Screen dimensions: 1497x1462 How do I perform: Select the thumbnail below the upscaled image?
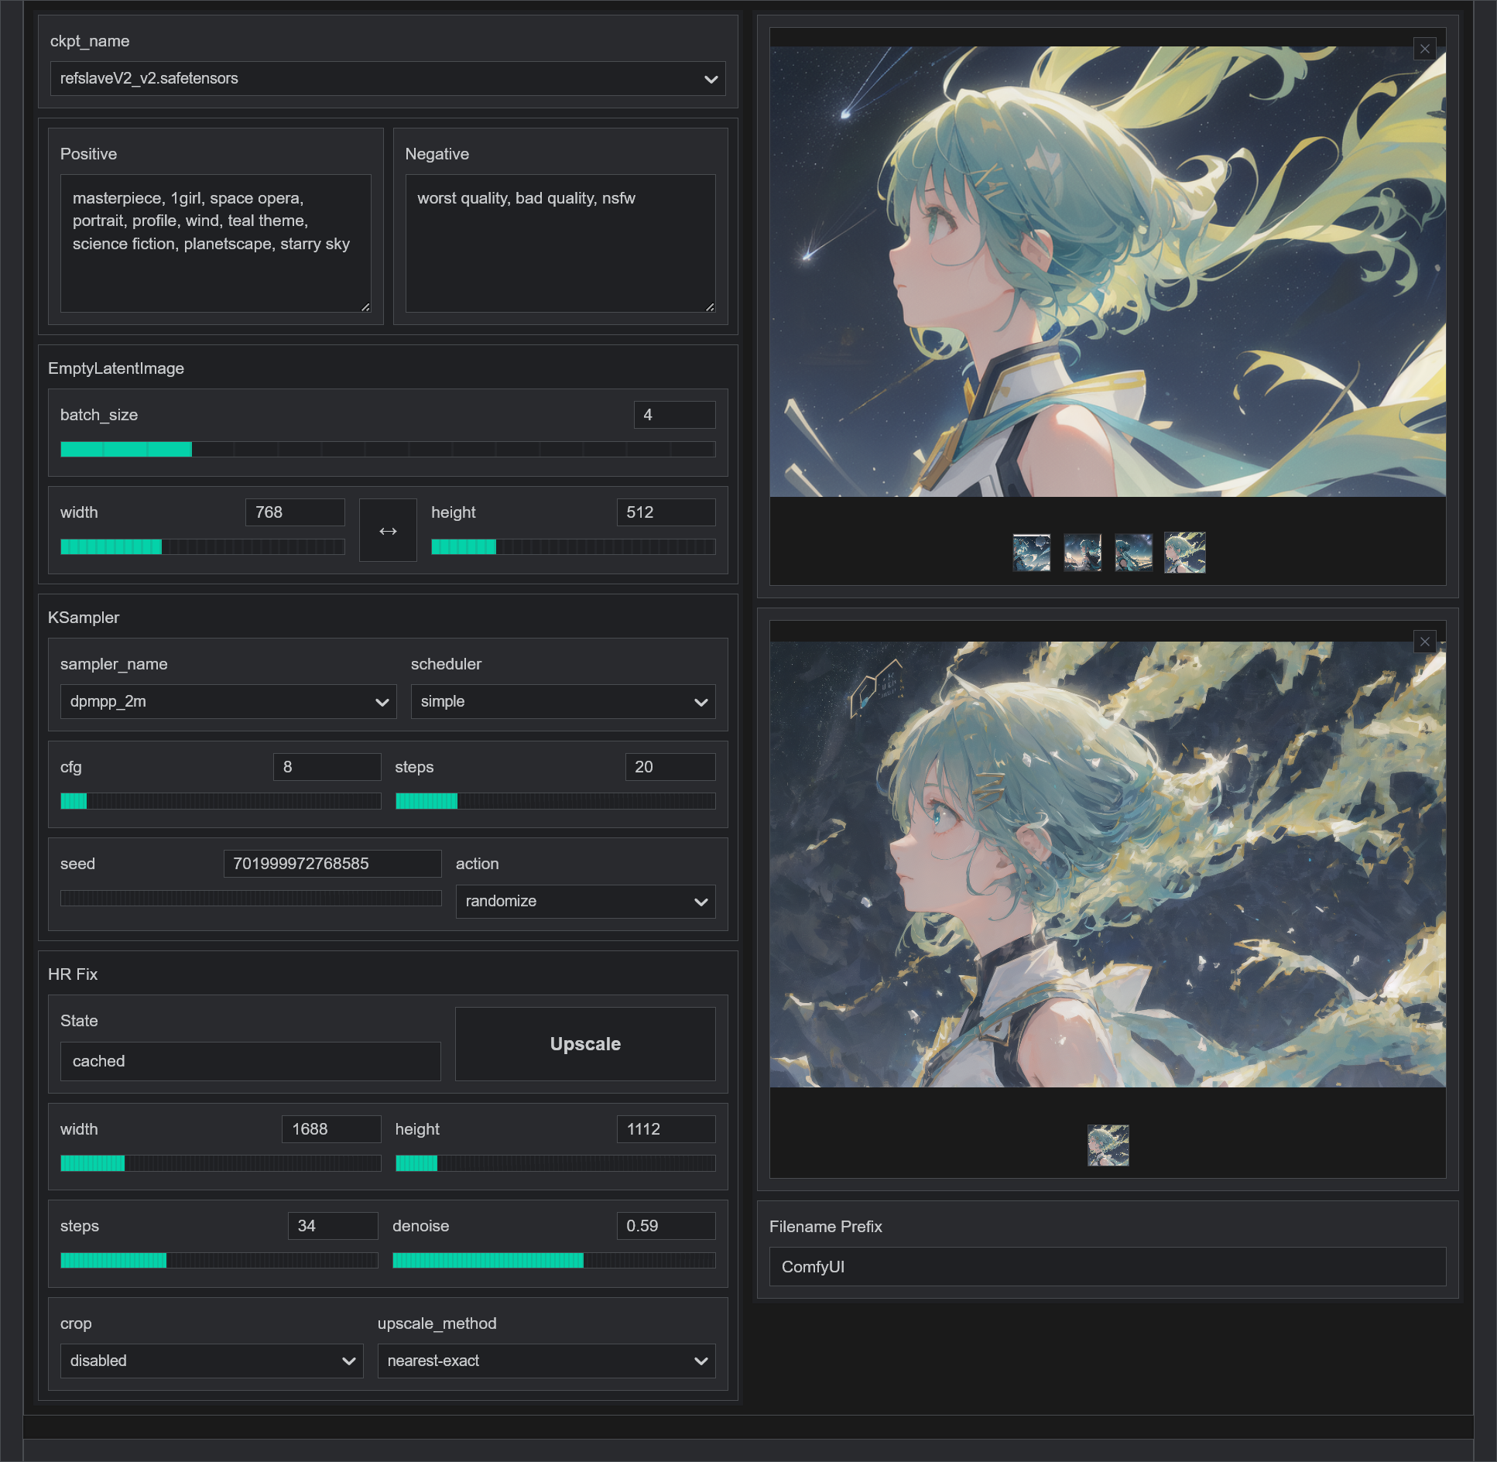(1108, 1145)
